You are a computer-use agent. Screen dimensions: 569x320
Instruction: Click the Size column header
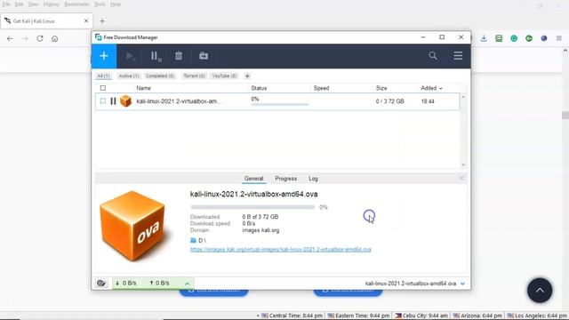tap(381, 88)
